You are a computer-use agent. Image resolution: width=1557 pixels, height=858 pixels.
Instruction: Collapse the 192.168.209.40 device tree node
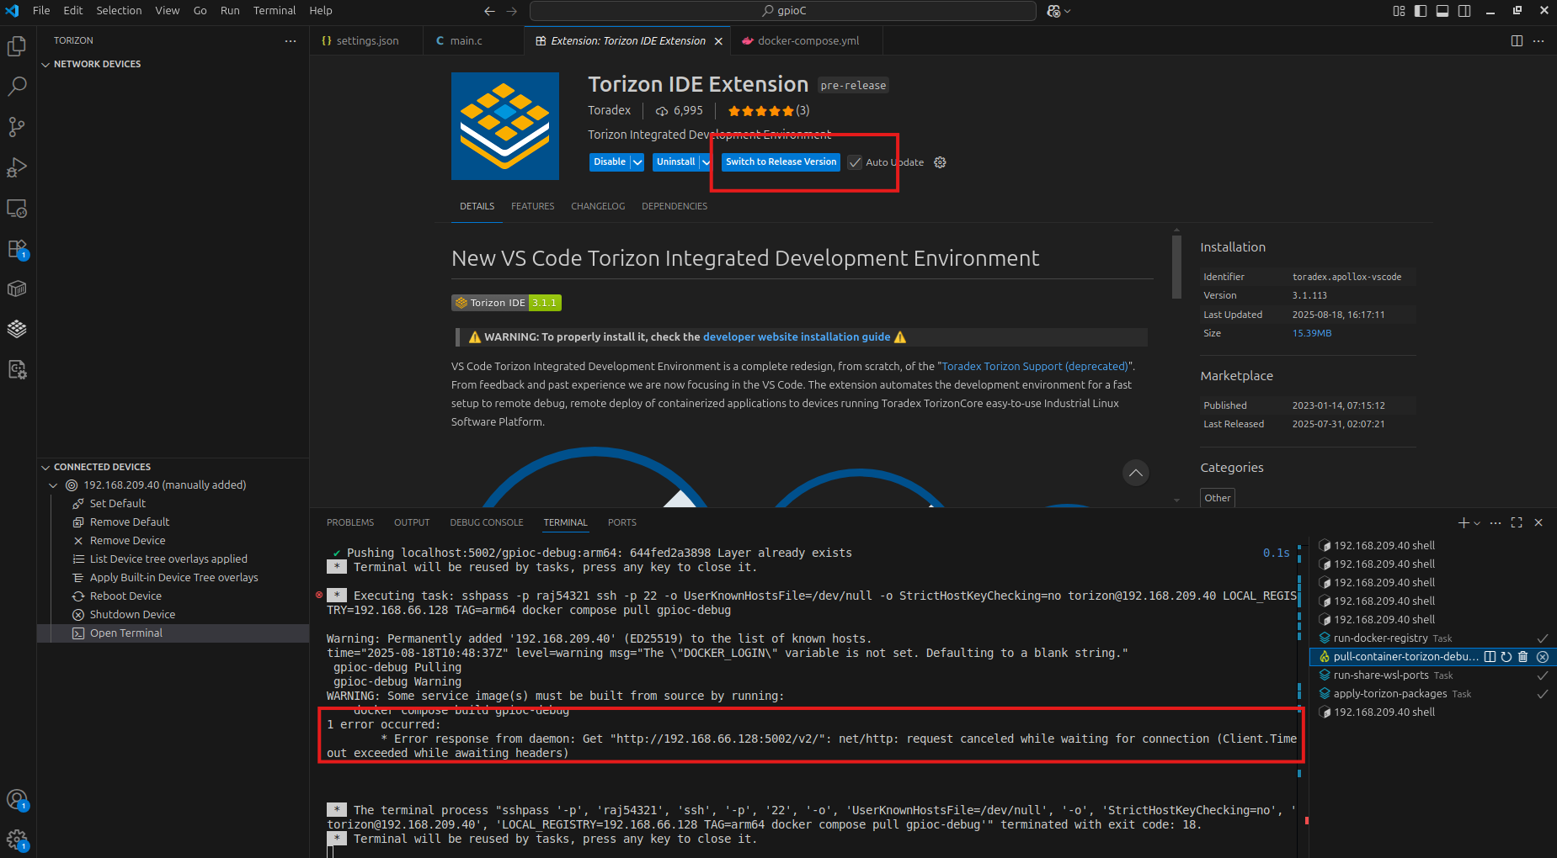(x=53, y=485)
